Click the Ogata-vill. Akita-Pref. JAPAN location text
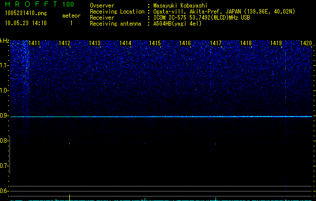Image resolution: width=316 pixels, height=201 pixels. tap(224, 12)
